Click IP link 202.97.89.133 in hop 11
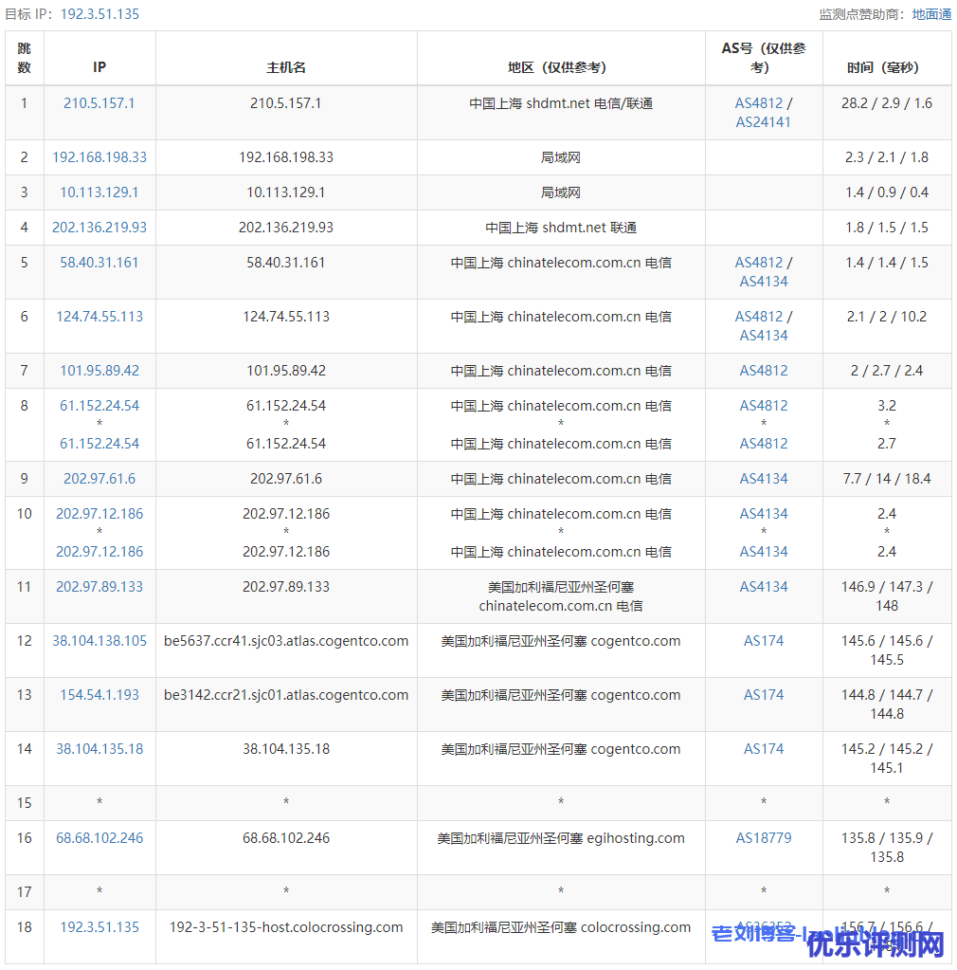 99,587
